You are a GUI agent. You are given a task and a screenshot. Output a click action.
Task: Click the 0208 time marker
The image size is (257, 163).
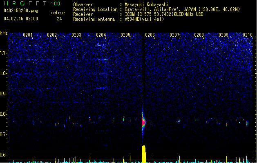click(x=199, y=35)
